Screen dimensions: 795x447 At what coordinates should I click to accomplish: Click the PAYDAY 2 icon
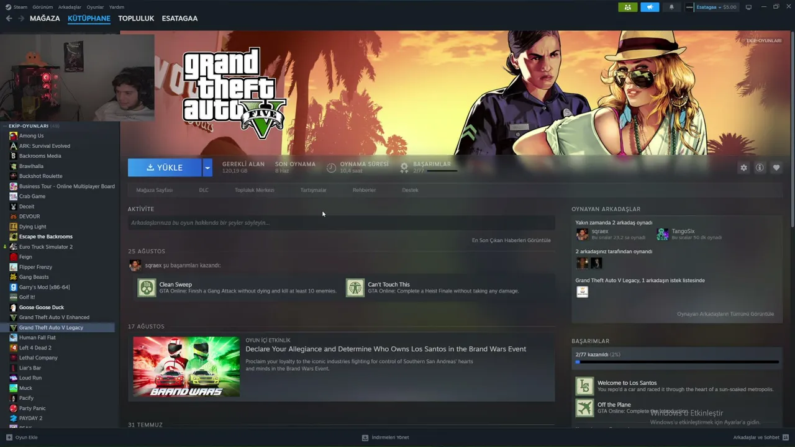(x=13, y=418)
